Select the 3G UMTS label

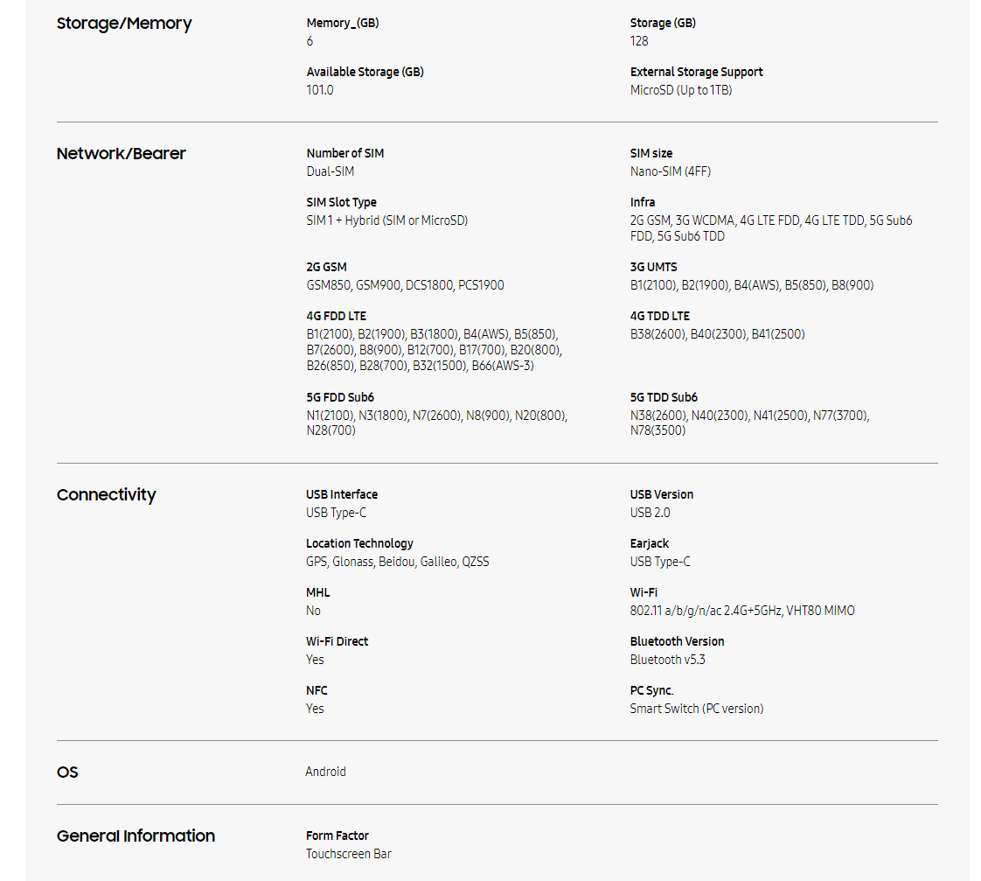pyautogui.click(x=653, y=267)
